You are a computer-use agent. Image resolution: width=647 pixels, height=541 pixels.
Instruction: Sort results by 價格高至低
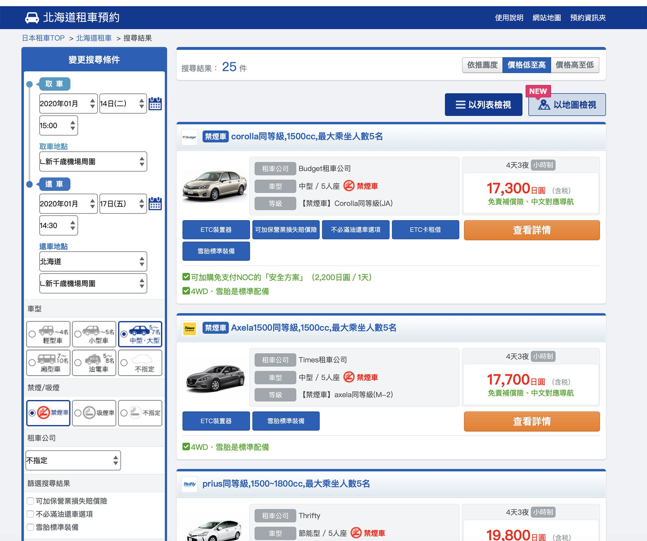[x=575, y=65]
